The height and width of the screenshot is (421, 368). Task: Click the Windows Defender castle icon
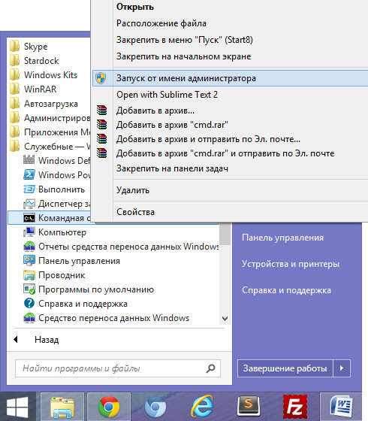pyautogui.click(x=29, y=160)
